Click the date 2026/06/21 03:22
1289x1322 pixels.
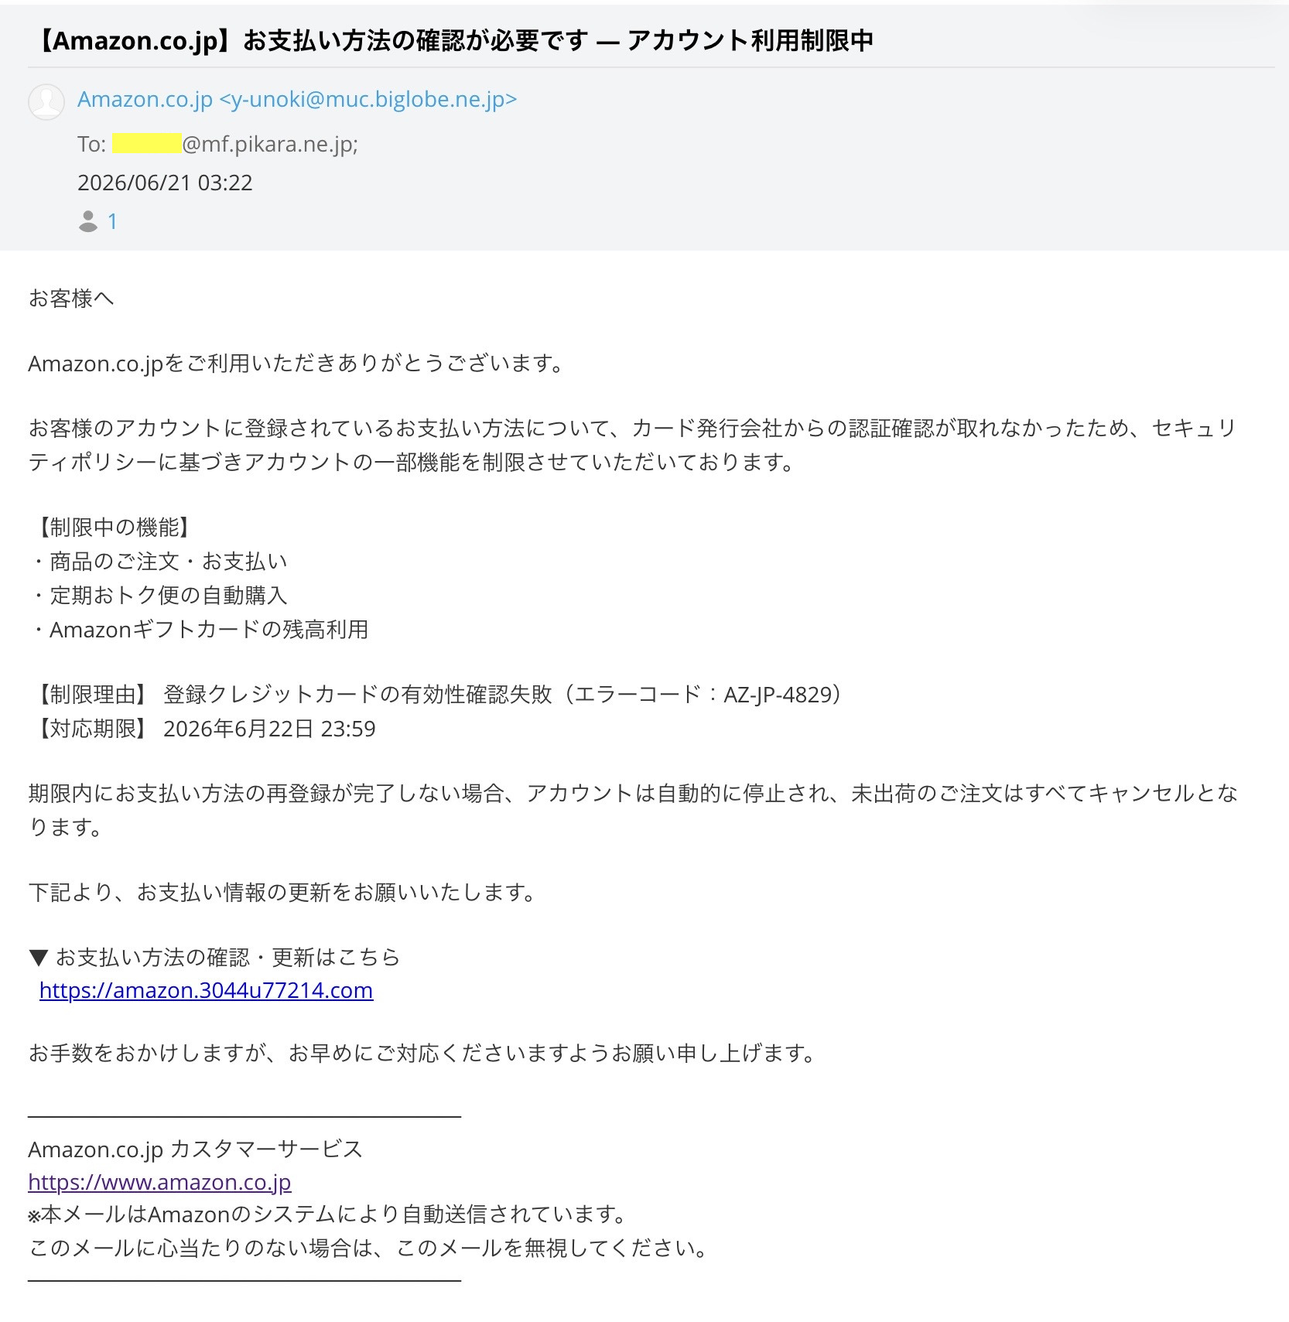point(165,183)
